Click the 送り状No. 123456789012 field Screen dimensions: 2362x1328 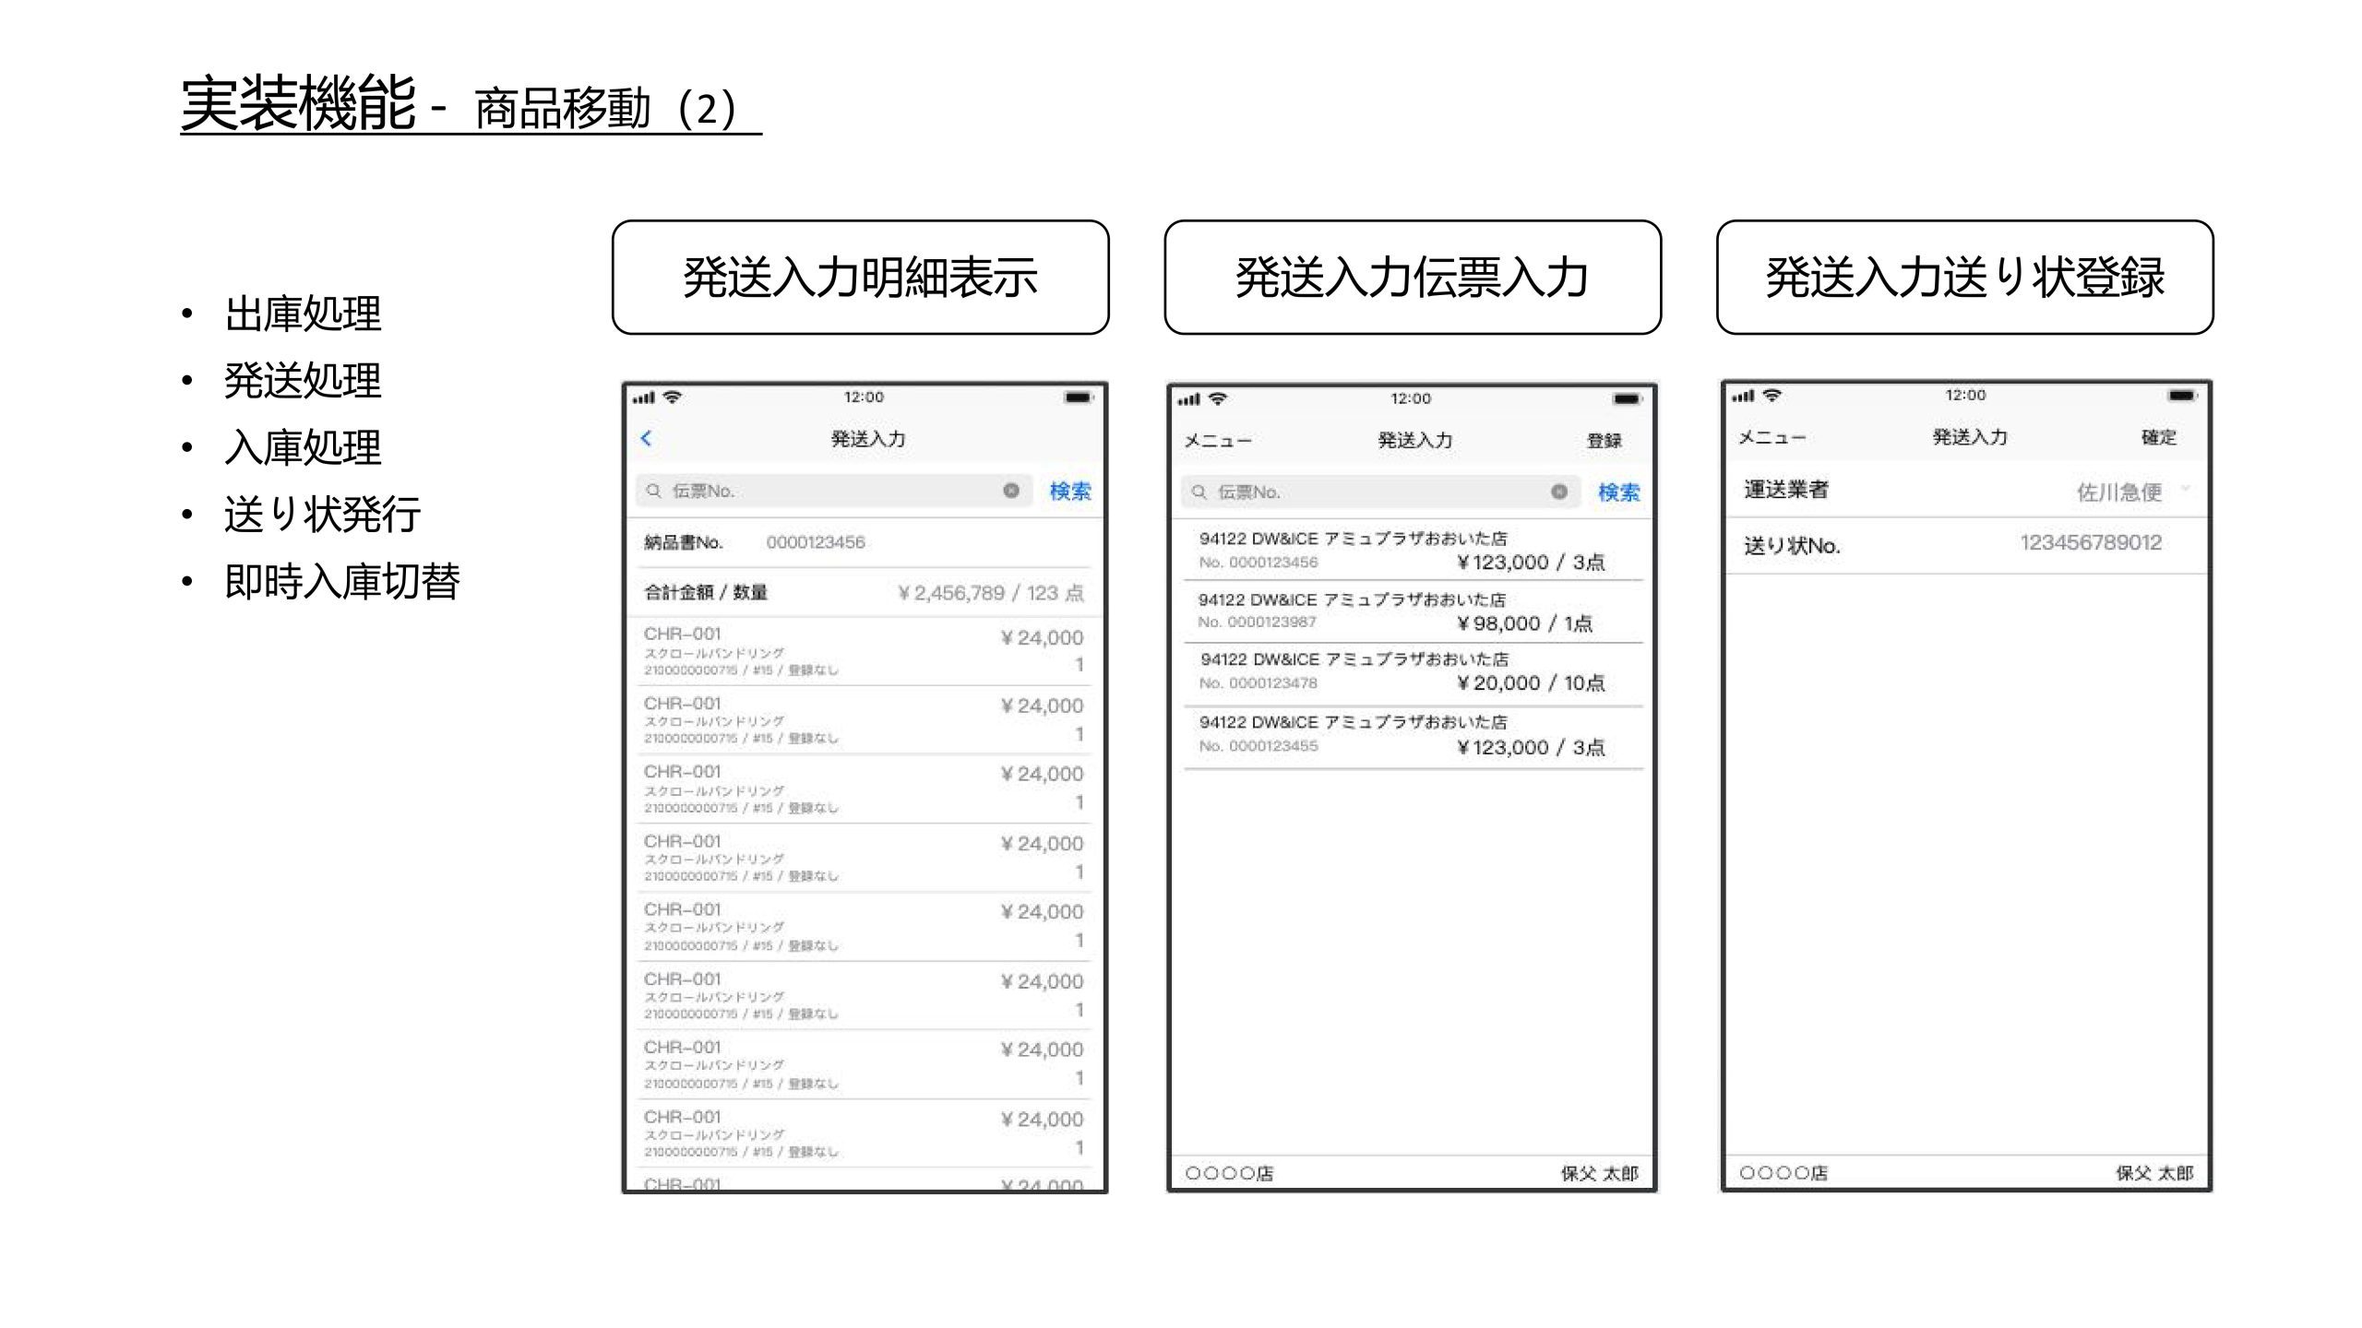[x=2090, y=543]
